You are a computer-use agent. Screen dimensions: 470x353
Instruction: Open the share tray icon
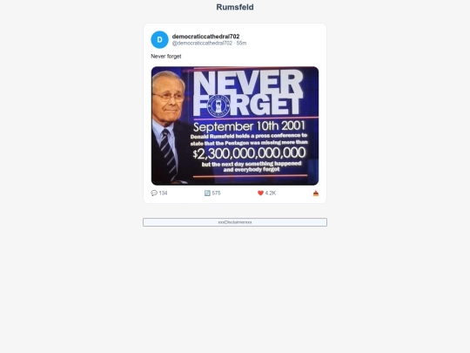click(316, 193)
